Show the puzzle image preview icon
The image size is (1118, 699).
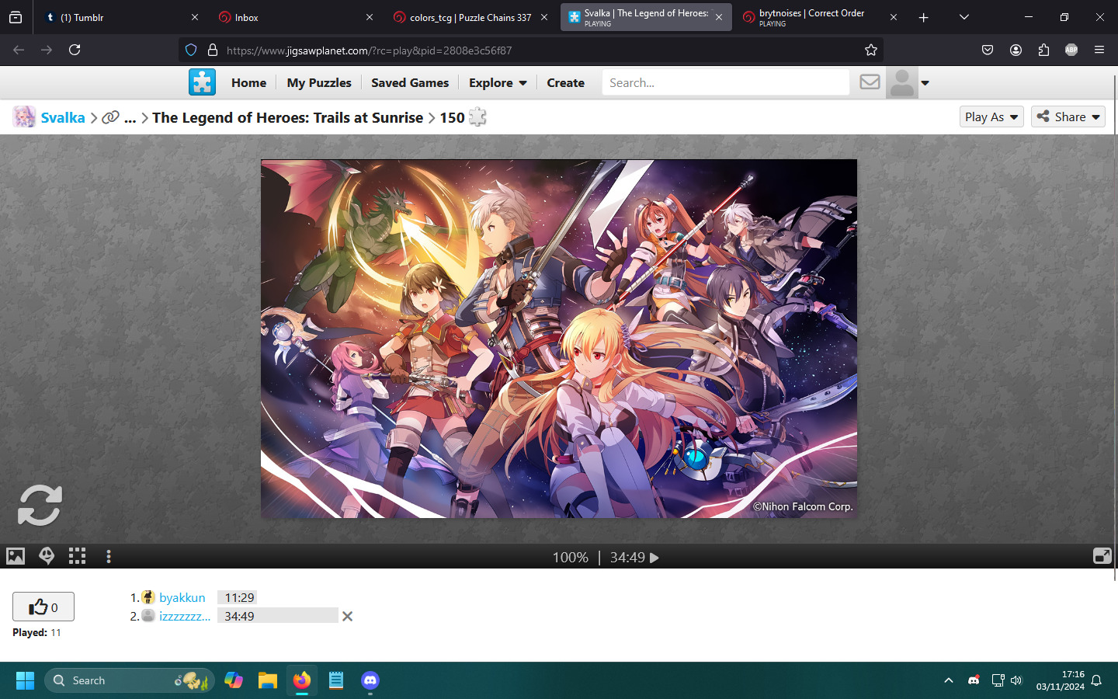pyautogui.click(x=16, y=556)
